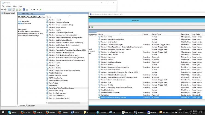
Task: Click the Restart Service icon in remote Services window
Action: tap(92, 27)
